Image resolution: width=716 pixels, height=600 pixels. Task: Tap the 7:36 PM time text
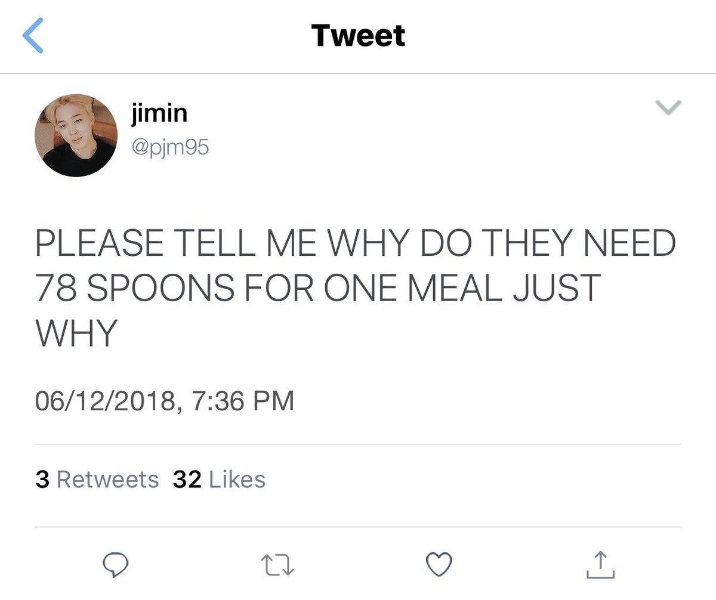coord(243,400)
